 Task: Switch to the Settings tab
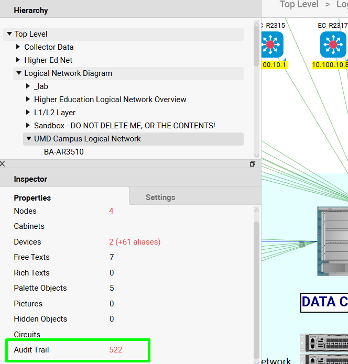[160, 197]
